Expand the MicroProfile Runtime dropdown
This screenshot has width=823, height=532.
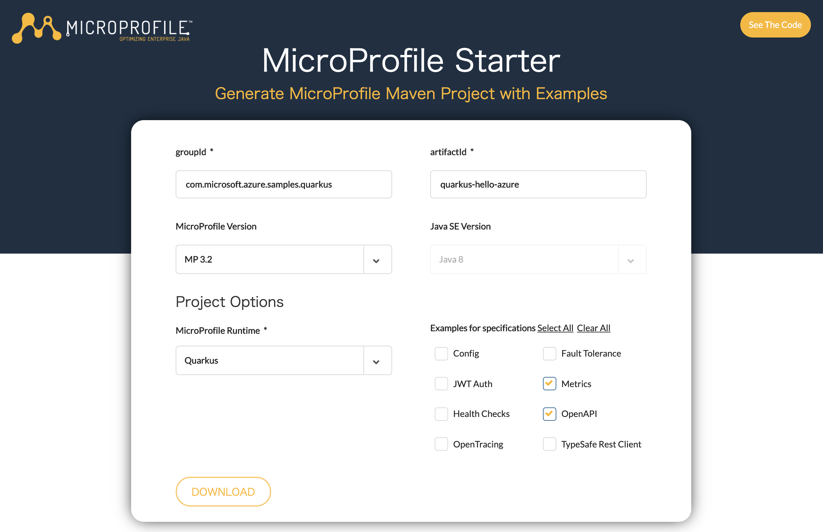[x=376, y=360]
